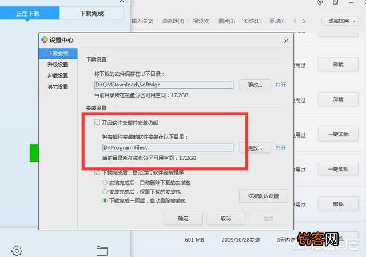This screenshot has width=366, height=257.
Task: Select radio 安装完成后，保留下载的安装包
Action: tap(105, 192)
